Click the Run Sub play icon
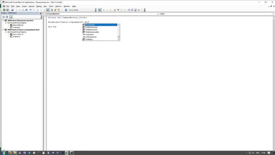Viewport: 275px width, 155px height. [x=38, y=10]
